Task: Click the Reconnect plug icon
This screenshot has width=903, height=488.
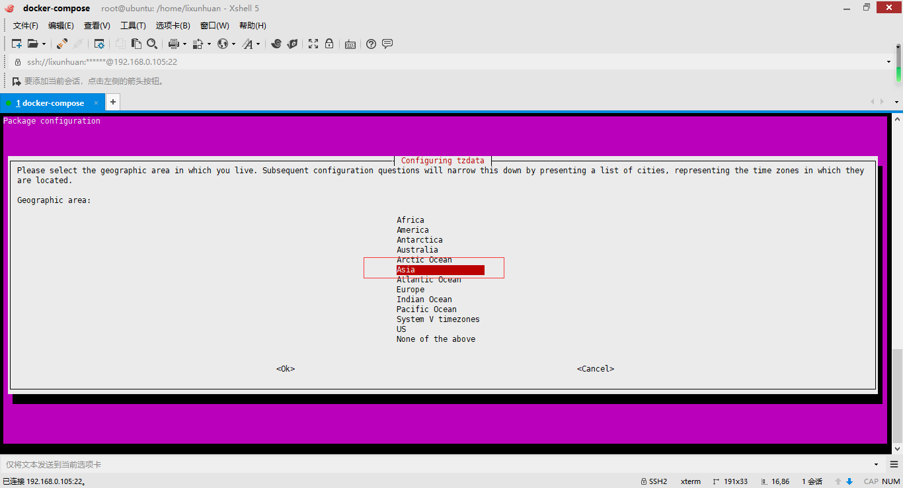Action: (x=61, y=44)
